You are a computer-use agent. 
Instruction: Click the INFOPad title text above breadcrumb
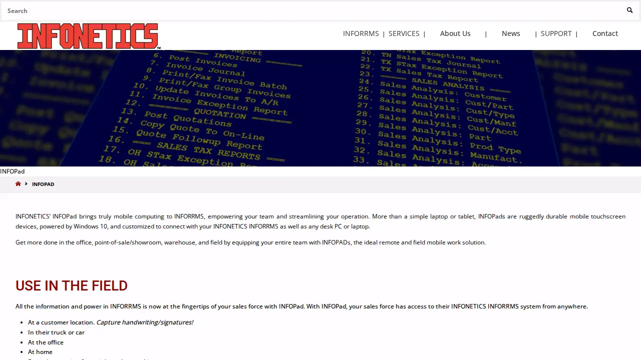click(13, 171)
